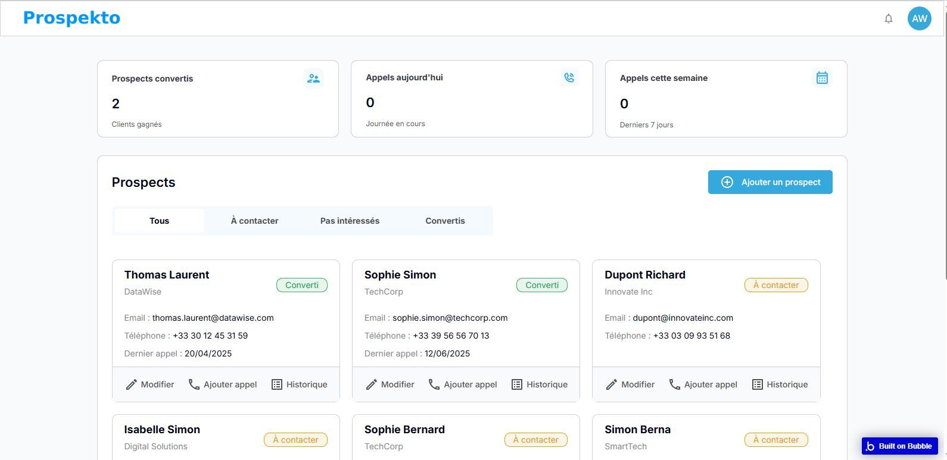Viewport: 947px width, 460px height.
Task: Select the Tous tab
Action: [x=159, y=221]
